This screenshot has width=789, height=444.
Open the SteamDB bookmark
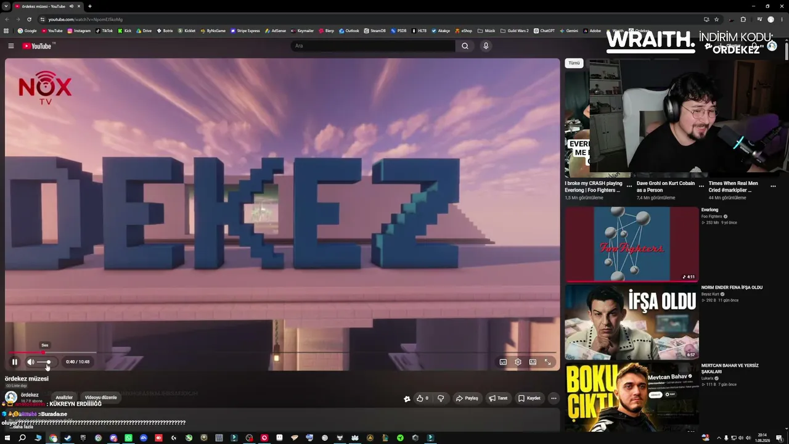pos(375,31)
